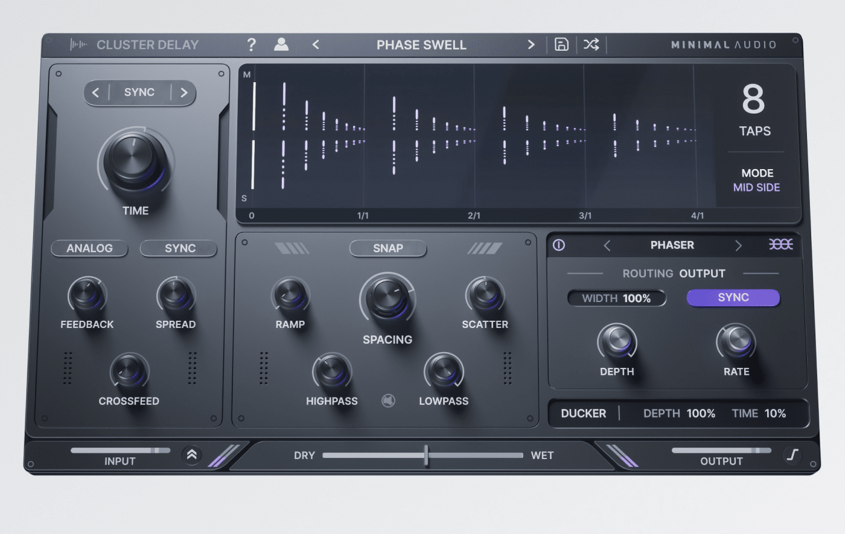845x534 pixels.
Task: Select the left ramp shape icon
Action: pyautogui.click(x=292, y=248)
